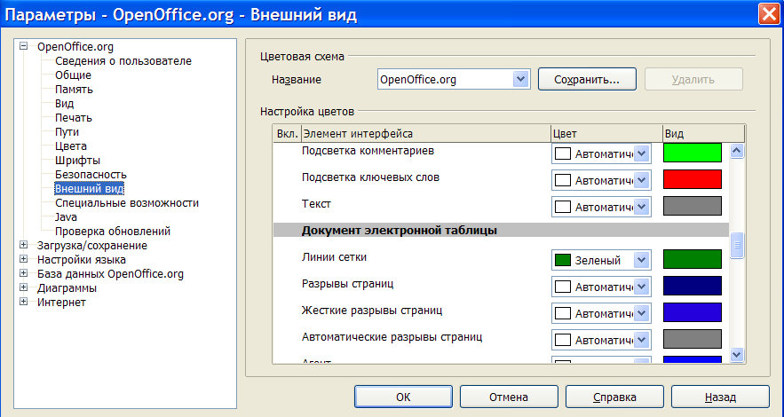Click the Вид column header
The width and height of the screenshot is (784, 417).
(x=703, y=134)
